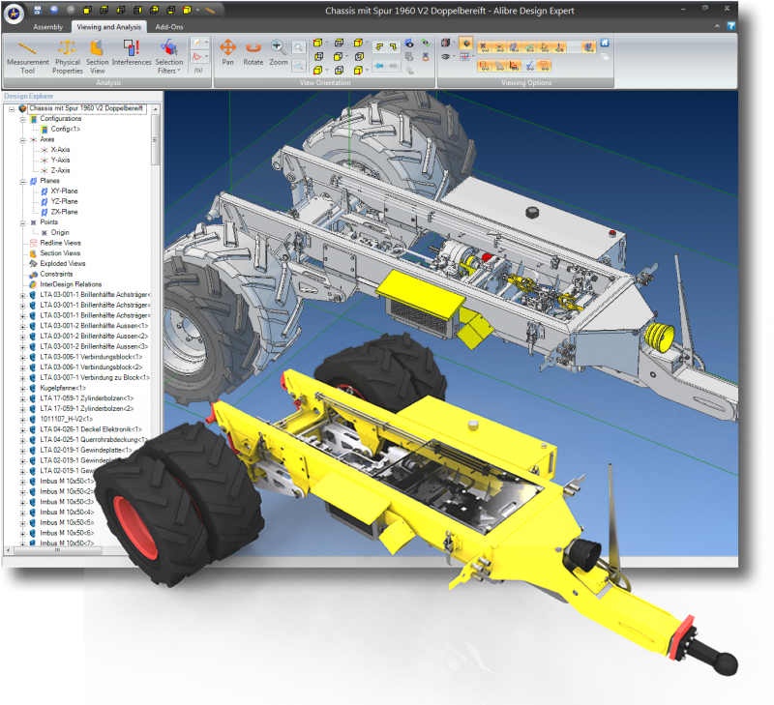The height and width of the screenshot is (705, 774).
Task: Toggle the blue checkmark visibility button in the bottom row
Action: pos(529,66)
